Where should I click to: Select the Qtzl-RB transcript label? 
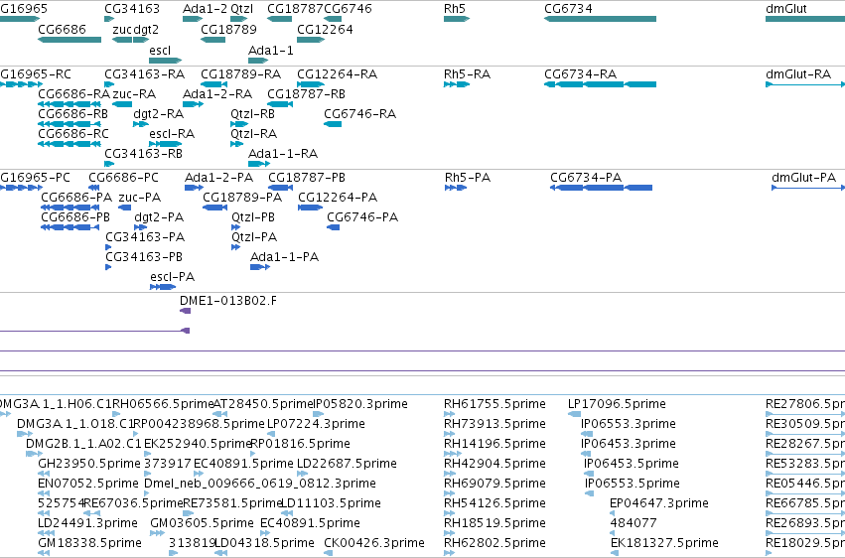coord(253,114)
